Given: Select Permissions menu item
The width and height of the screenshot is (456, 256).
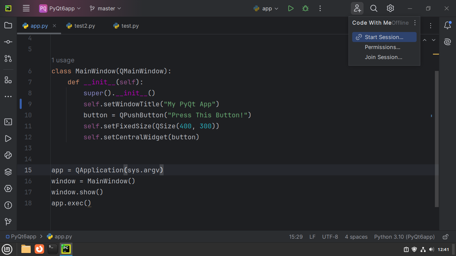Looking at the screenshot, I should coord(384,47).
